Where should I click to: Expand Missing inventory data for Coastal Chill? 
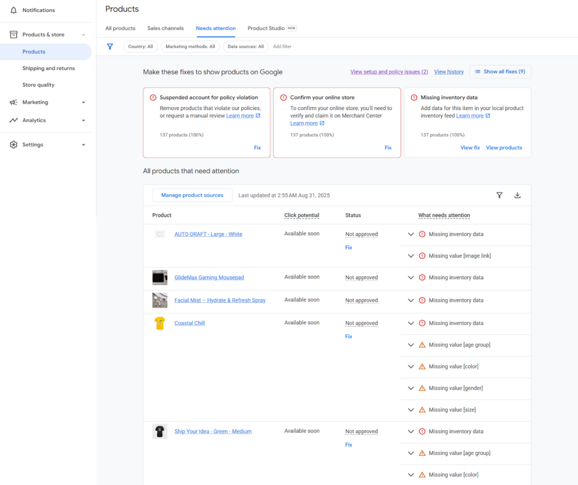point(411,323)
